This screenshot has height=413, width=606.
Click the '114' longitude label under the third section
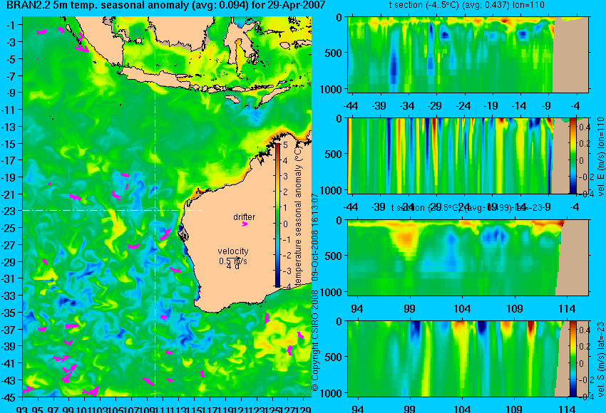(x=567, y=309)
